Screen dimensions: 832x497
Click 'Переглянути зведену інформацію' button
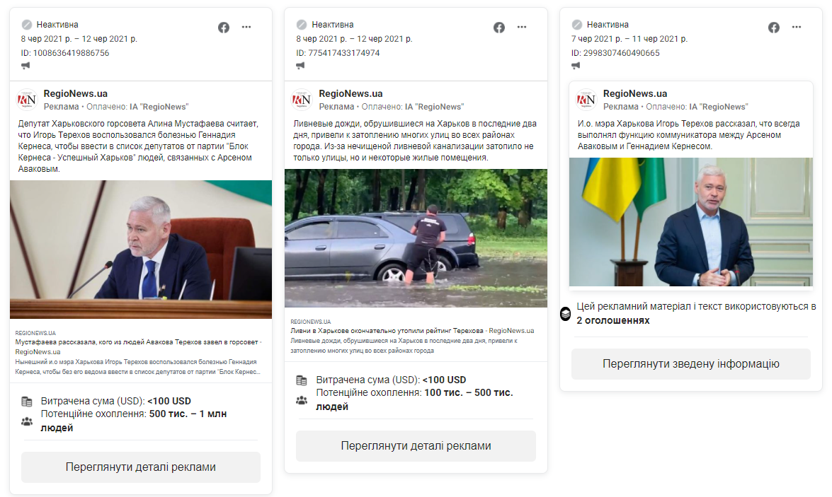(691, 363)
